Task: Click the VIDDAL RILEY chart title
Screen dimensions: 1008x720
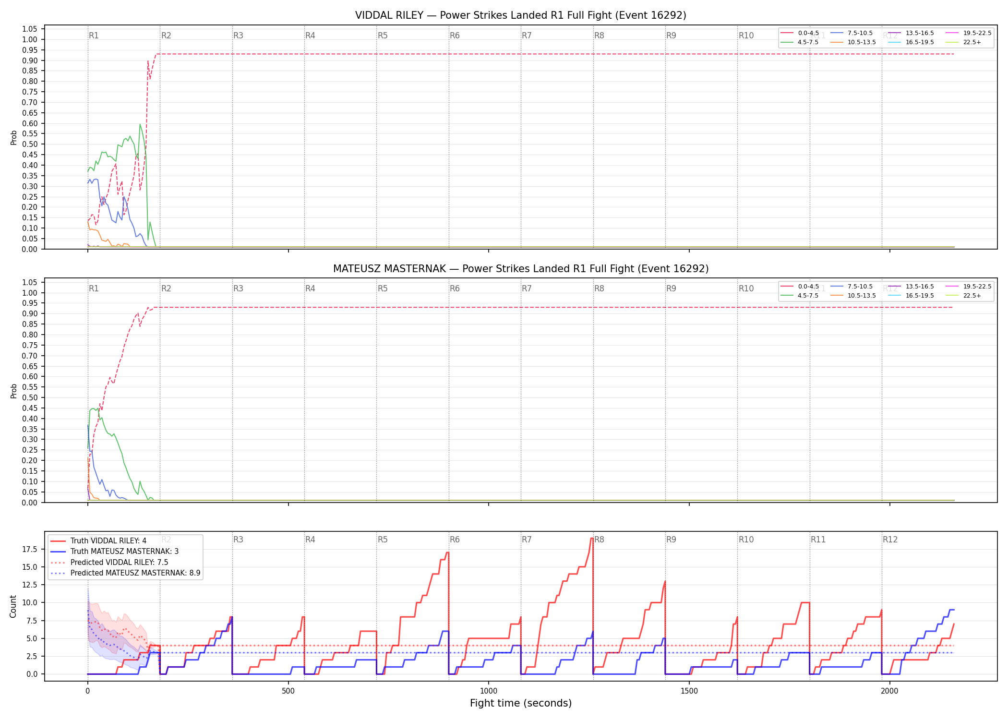Action: pyautogui.click(x=521, y=15)
